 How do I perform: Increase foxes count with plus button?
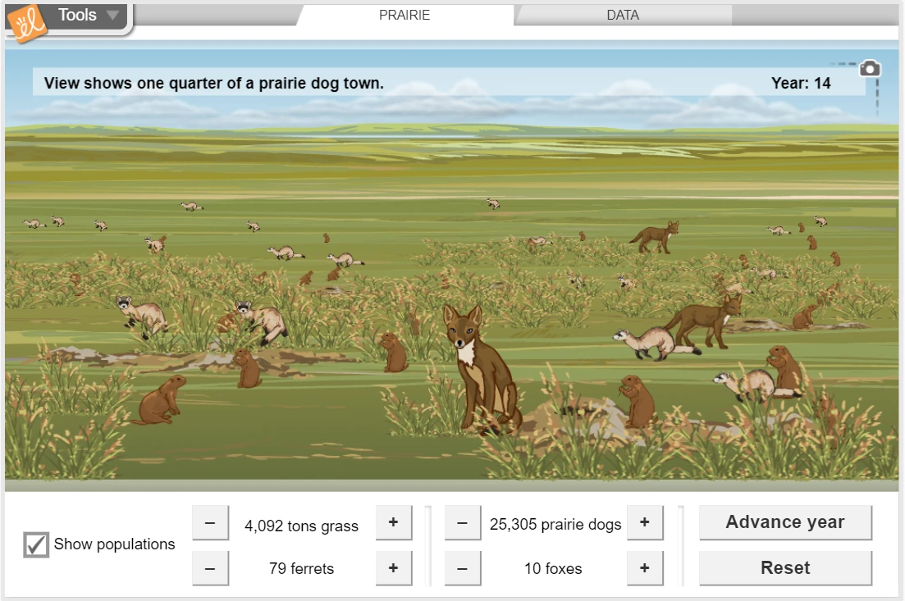pyautogui.click(x=645, y=568)
